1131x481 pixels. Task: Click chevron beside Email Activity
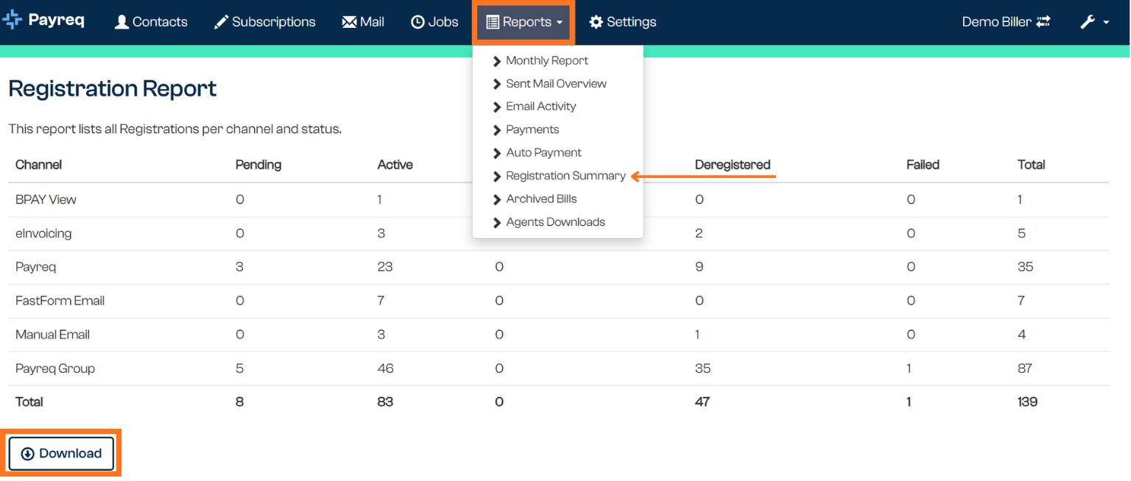coord(497,107)
